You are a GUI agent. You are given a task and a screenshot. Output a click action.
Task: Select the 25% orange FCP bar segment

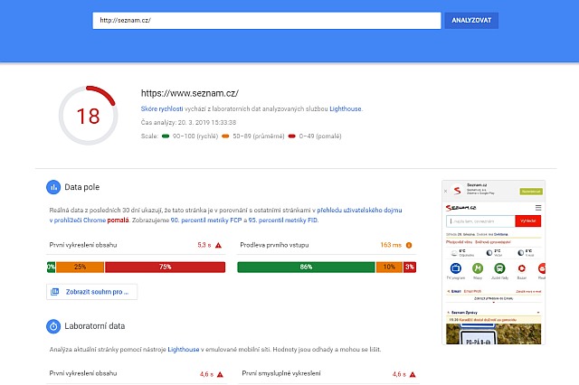click(80, 267)
